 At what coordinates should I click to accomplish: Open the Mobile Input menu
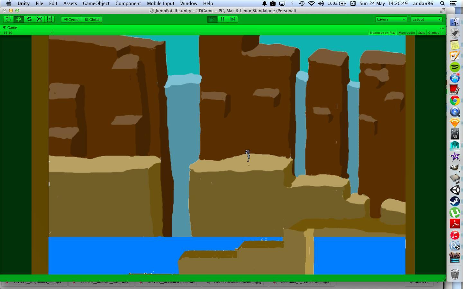[x=161, y=4]
